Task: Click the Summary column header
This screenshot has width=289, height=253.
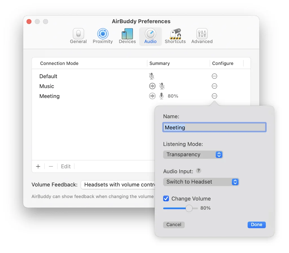Action: click(160, 63)
